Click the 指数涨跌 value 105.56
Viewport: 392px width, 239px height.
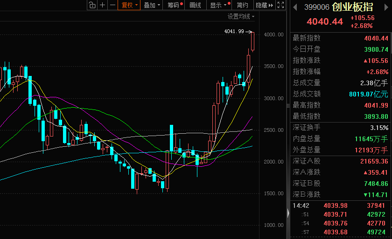(376, 61)
